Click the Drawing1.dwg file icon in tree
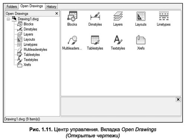 [14, 19]
